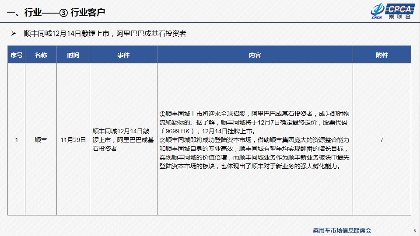Select the slide title 一、行业——③ 行业客户

point(56,12)
